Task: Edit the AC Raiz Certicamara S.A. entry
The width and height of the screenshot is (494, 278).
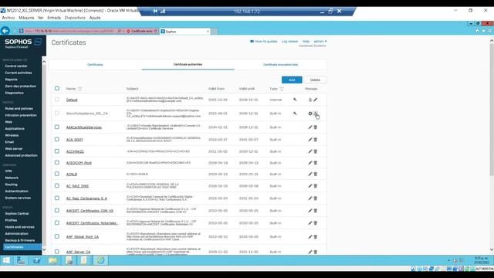Action: click(310, 198)
